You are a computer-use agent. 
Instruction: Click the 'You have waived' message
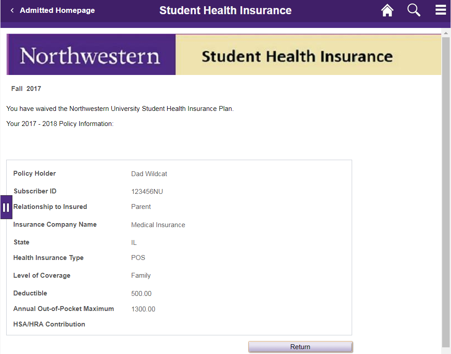point(120,109)
